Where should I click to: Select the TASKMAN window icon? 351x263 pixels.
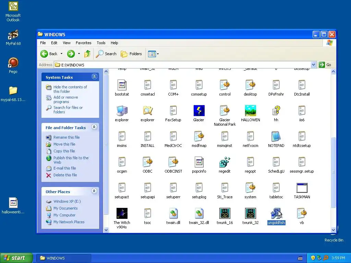302,188
